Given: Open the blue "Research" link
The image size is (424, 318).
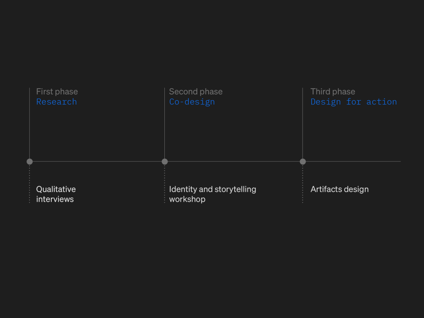Looking at the screenshot, I should (x=56, y=102).
